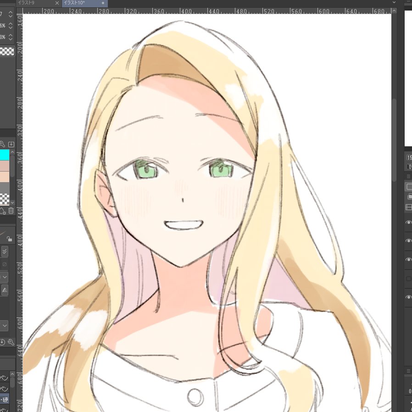Click the highlighted rectangle icon in layer panel
The image size is (412, 412).
pyautogui.click(x=408, y=187)
